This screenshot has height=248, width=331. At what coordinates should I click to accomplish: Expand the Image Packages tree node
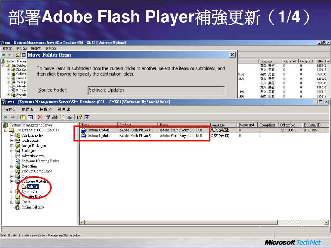12,146
